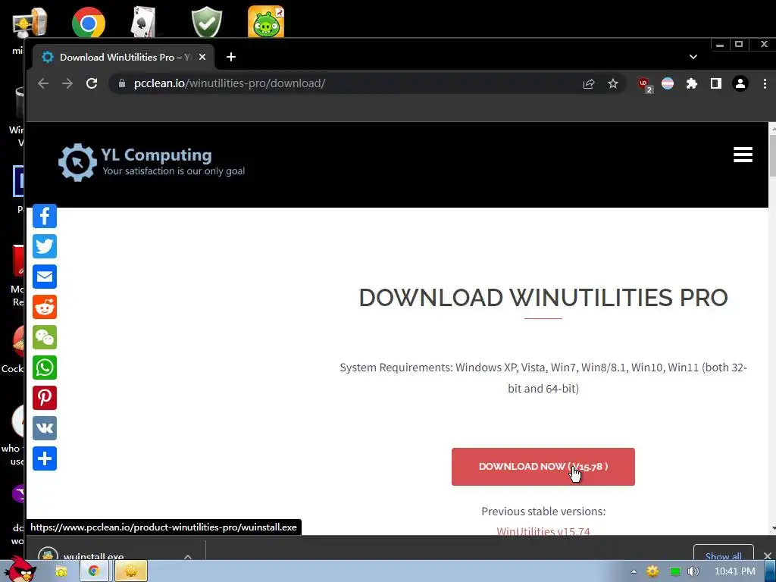This screenshot has width=776, height=582.
Task: Open the Chrome profile avatar
Action: 740,83
